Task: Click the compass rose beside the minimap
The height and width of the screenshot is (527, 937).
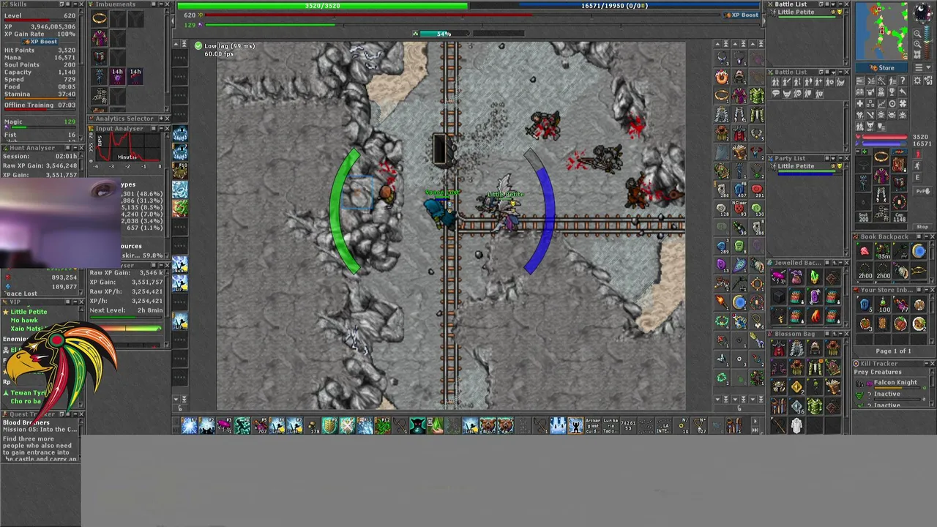Action: (x=921, y=13)
